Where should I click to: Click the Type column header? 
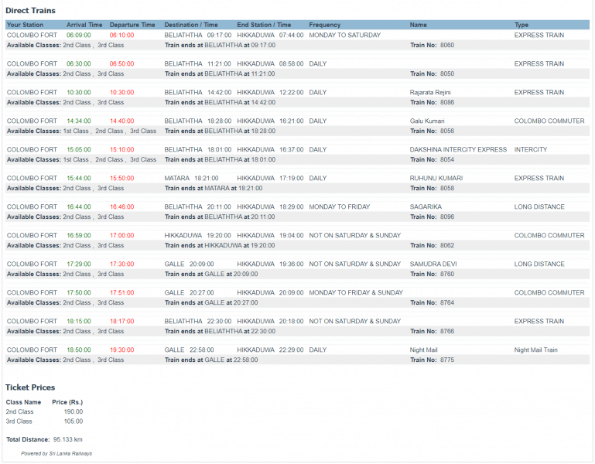pyautogui.click(x=521, y=25)
